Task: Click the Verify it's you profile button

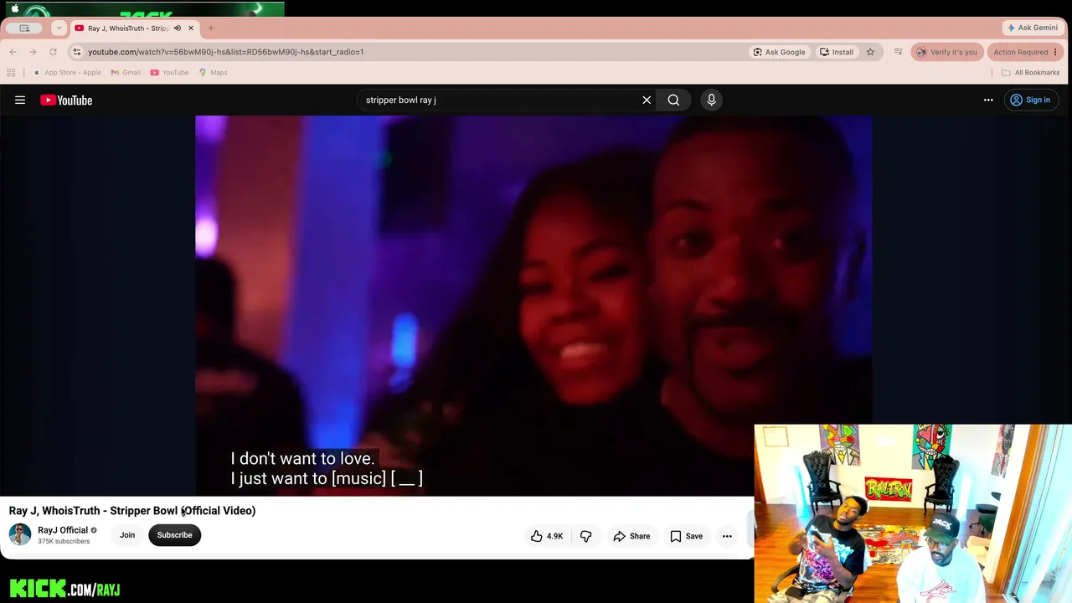Action: [946, 52]
